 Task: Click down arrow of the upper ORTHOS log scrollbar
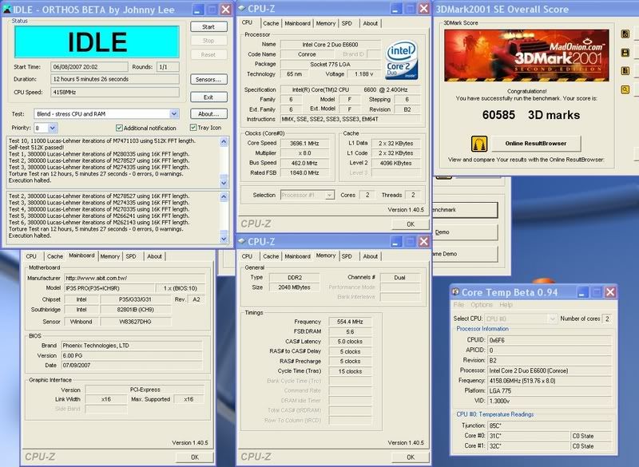[224, 182]
